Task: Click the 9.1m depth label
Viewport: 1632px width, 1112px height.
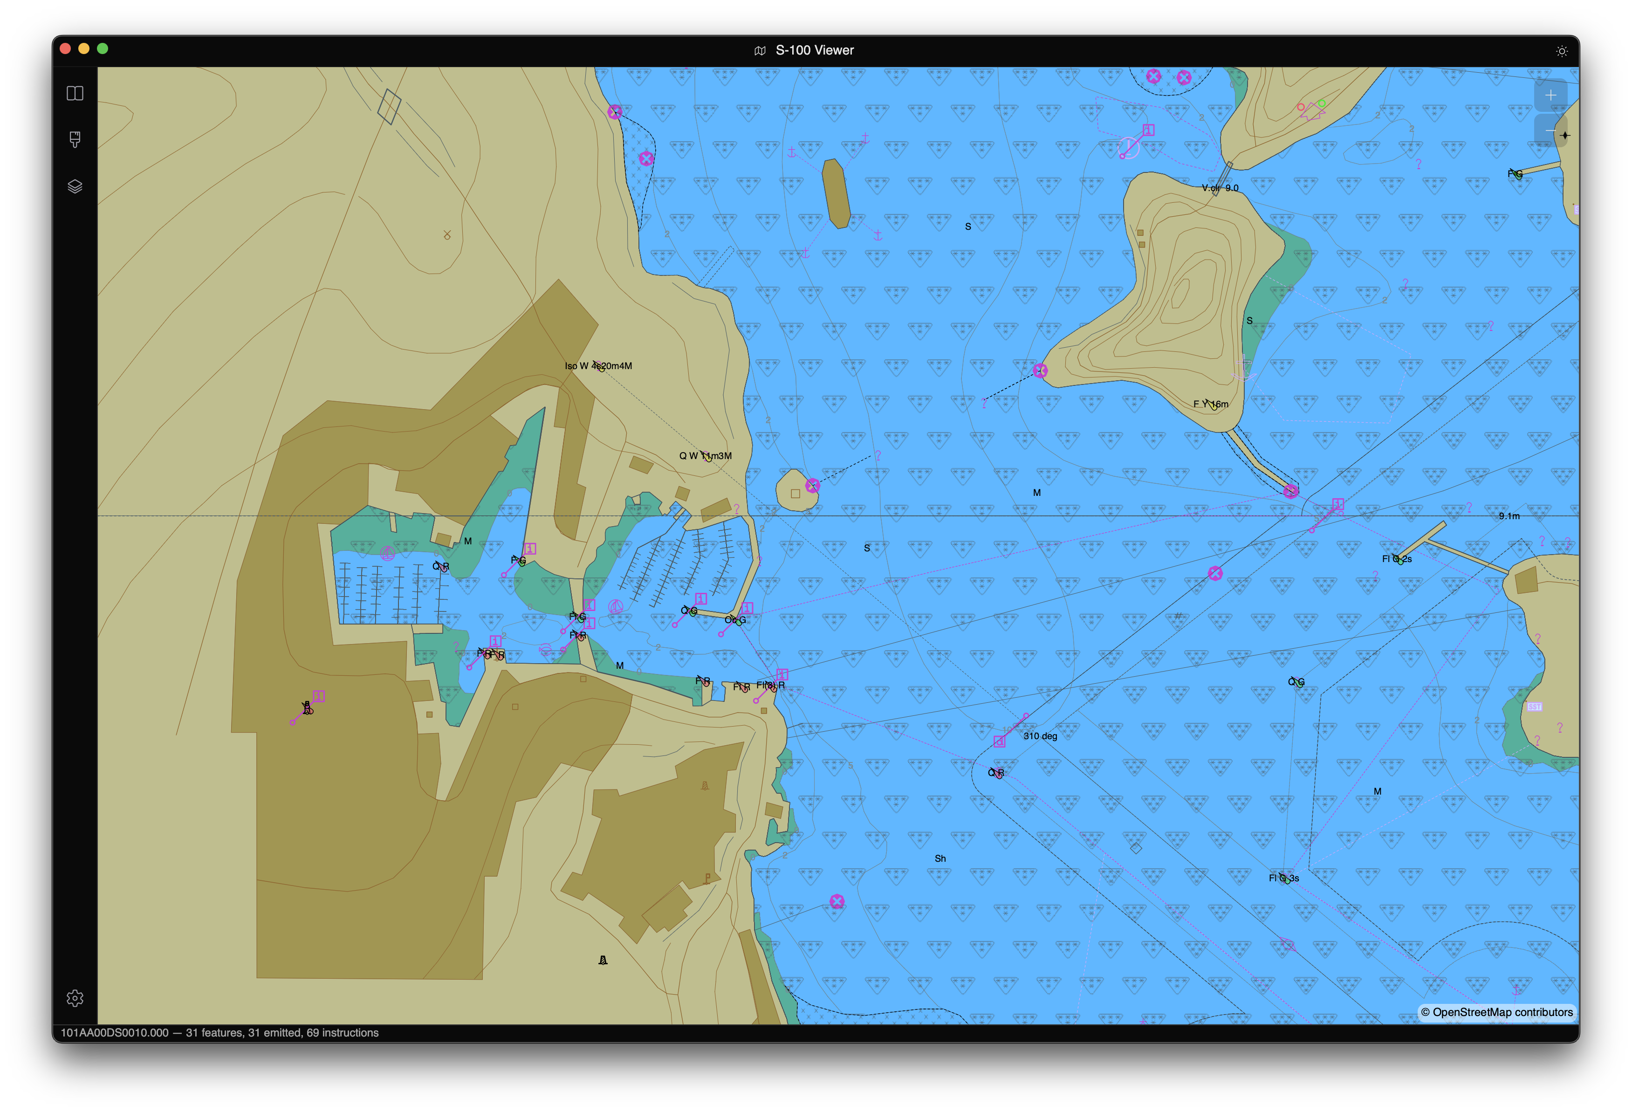Action: click(1509, 516)
